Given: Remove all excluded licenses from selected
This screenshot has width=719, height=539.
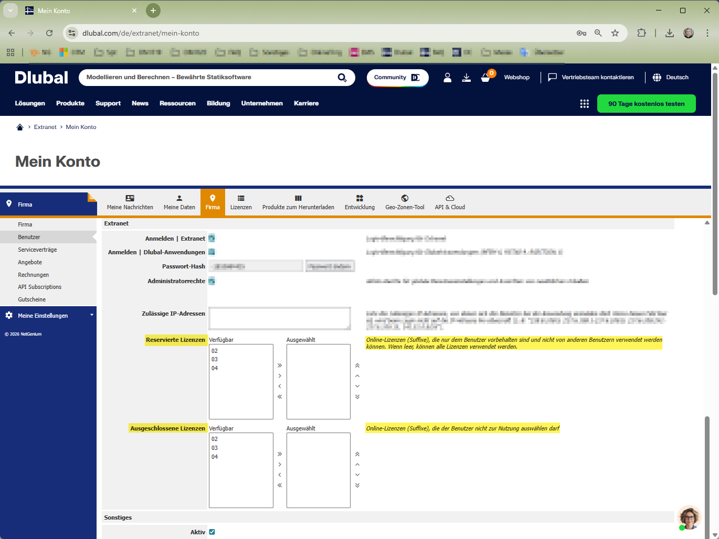Looking at the screenshot, I should [280, 486].
